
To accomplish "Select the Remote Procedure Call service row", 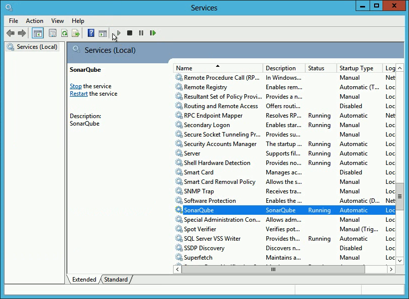I will click(x=285, y=77).
